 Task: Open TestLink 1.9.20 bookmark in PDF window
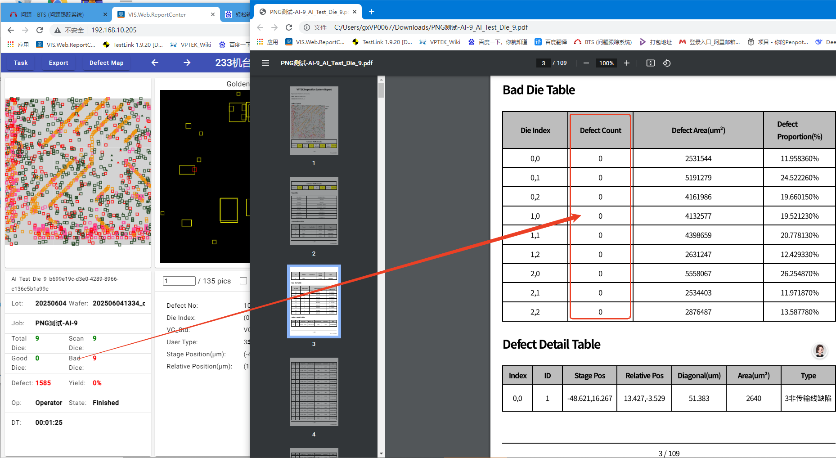tap(382, 42)
